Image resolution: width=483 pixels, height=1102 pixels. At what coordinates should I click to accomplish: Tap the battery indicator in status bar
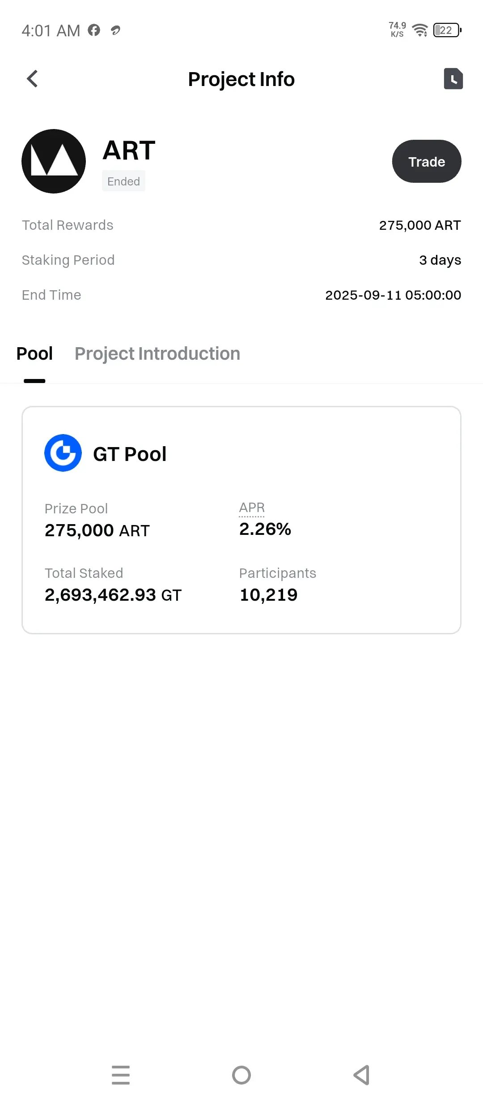click(447, 30)
